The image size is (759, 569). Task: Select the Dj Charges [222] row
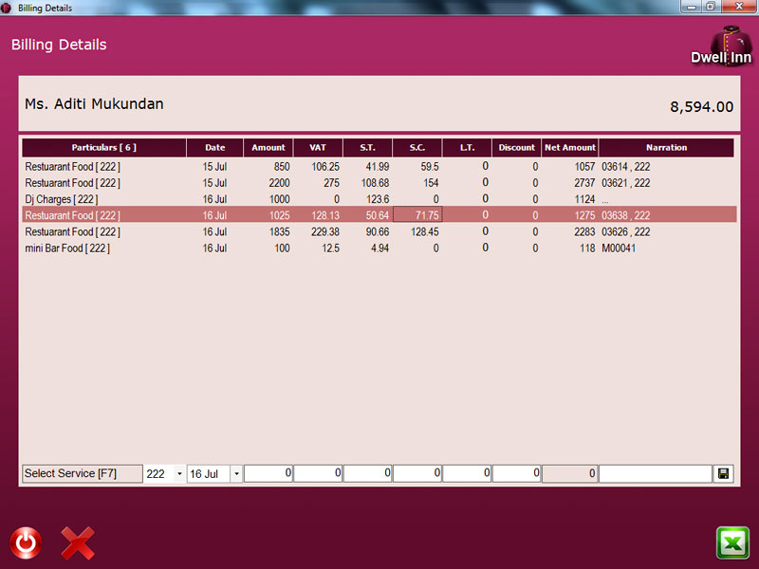click(104, 199)
